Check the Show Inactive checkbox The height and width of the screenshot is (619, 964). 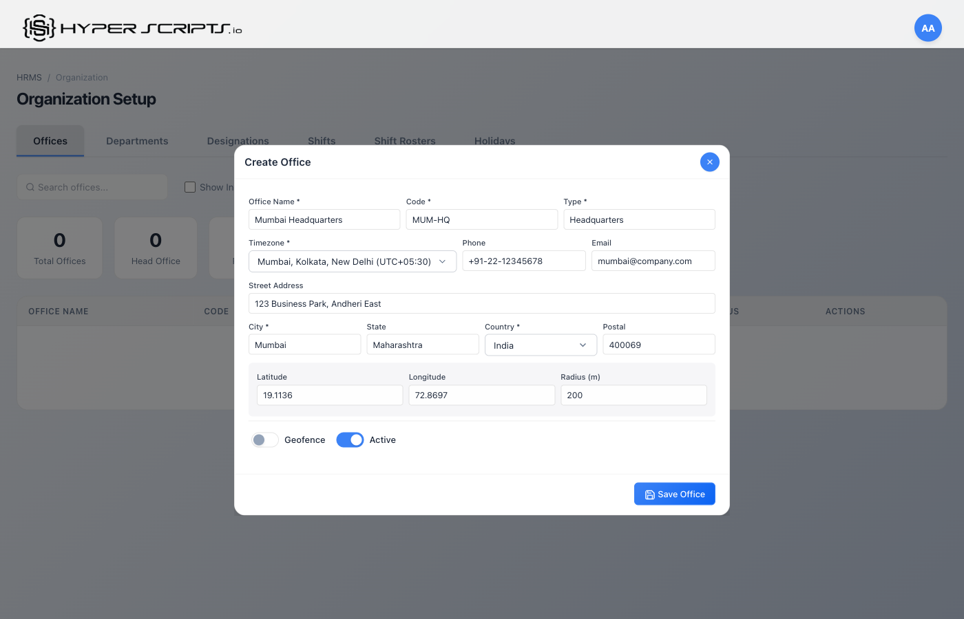(189, 186)
